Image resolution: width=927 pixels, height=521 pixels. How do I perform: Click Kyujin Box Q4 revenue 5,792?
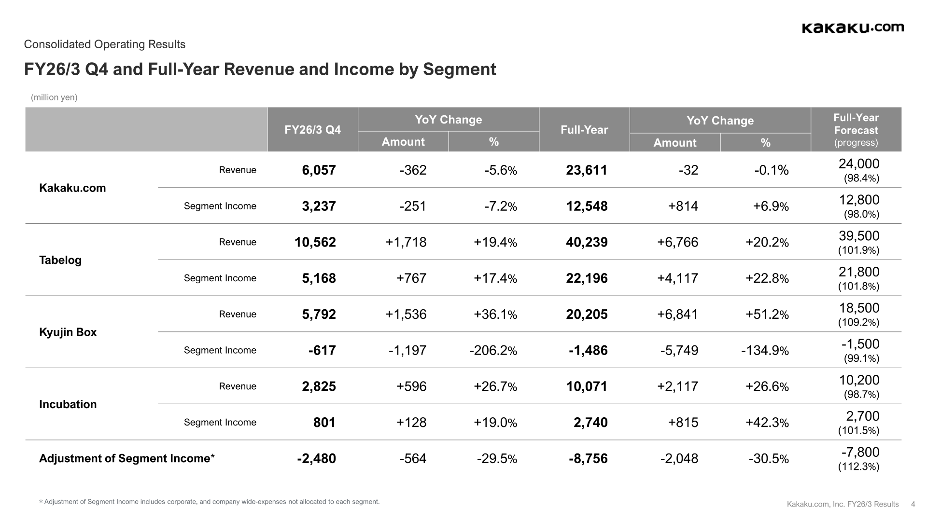319,315
